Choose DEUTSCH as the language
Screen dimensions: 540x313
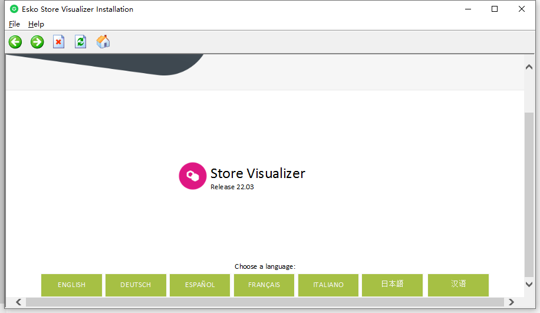pos(136,285)
